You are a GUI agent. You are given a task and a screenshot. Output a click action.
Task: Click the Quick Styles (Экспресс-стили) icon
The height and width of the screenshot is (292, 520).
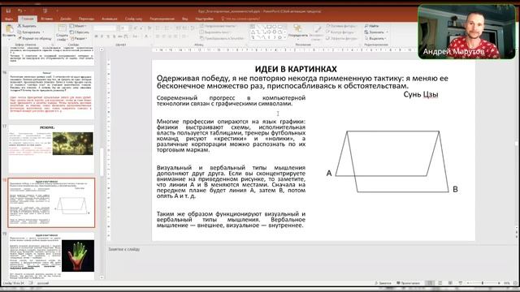[318, 29]
